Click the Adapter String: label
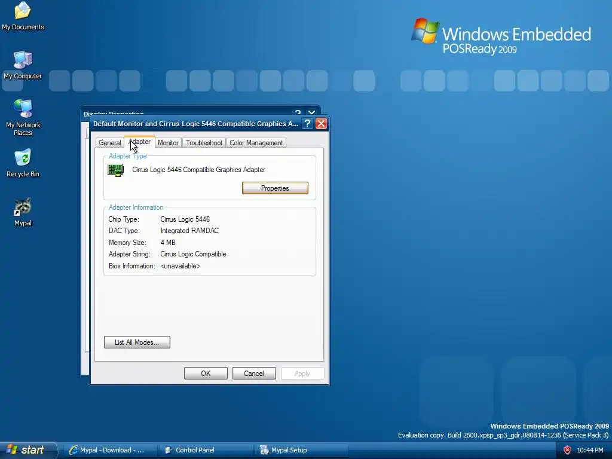 coord(130,254)
